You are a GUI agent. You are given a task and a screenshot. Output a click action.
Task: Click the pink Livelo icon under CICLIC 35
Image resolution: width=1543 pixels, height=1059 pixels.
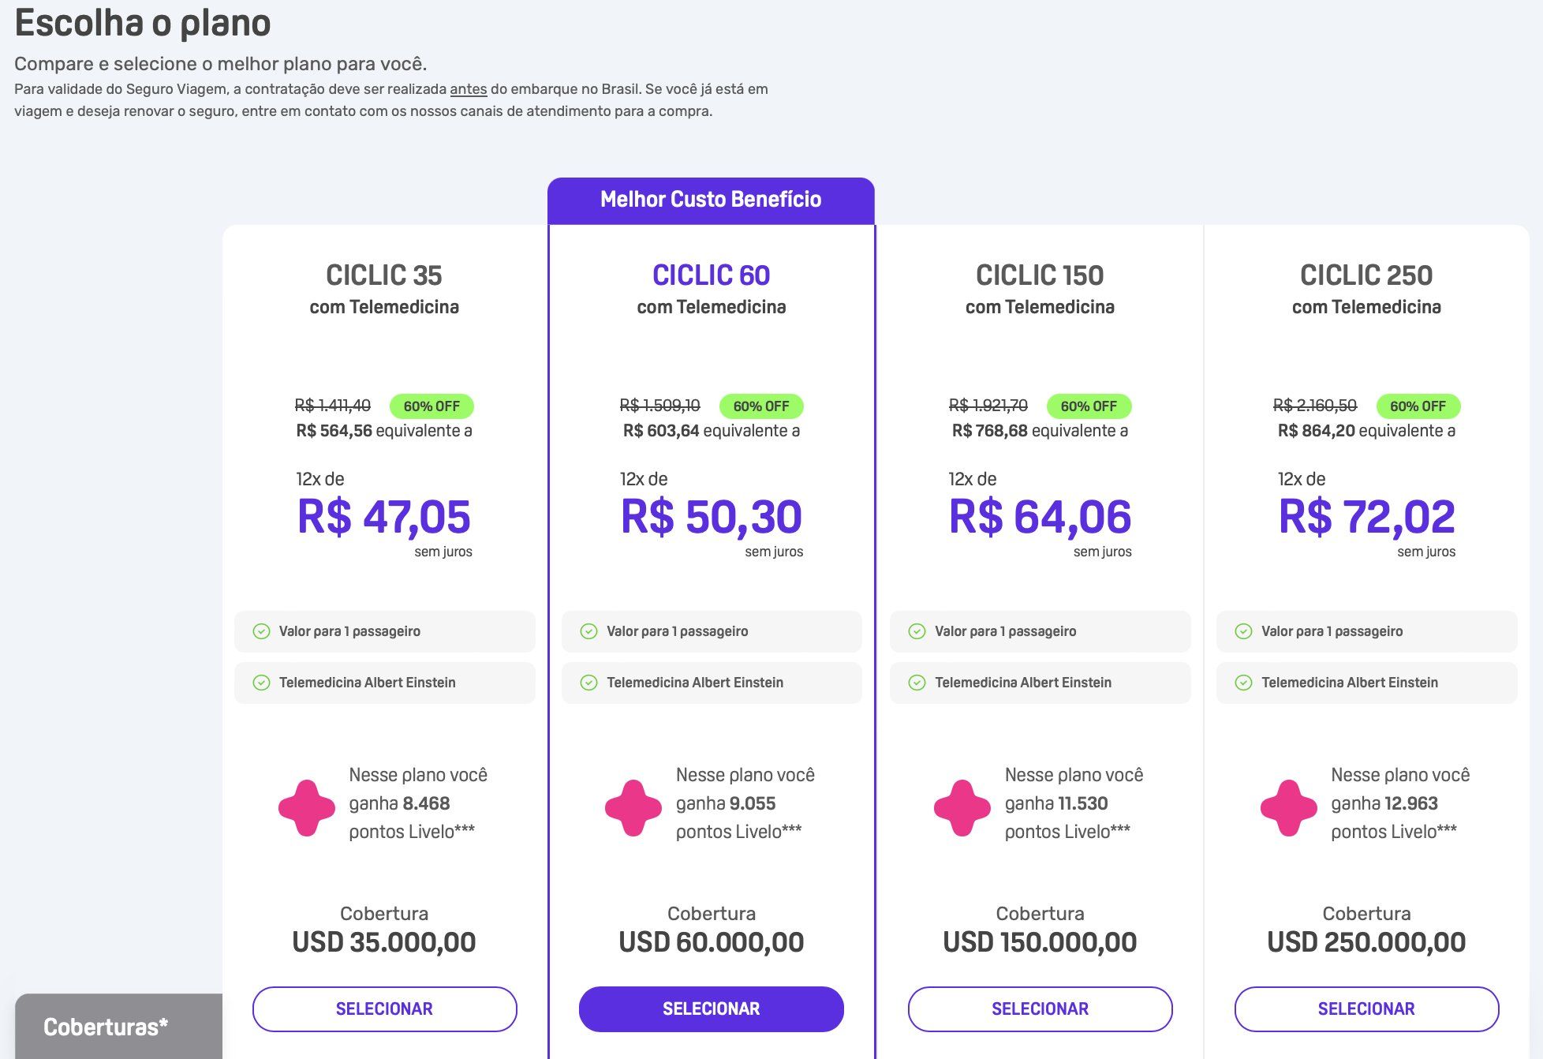pos(307,807)
